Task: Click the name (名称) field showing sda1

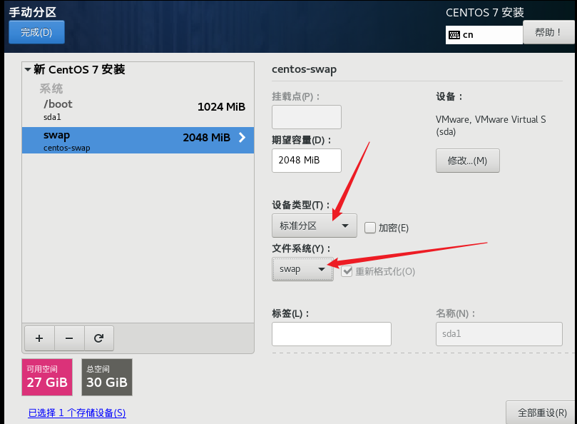Action: [x=499, y=334]
